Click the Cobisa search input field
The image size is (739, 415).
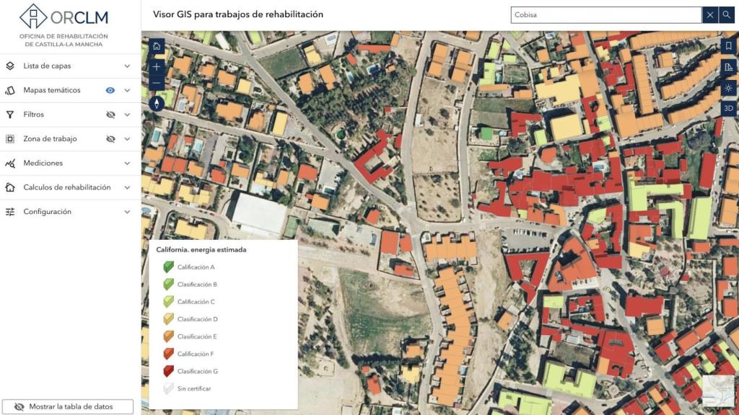pyautogui.click(x=605, y=15)
